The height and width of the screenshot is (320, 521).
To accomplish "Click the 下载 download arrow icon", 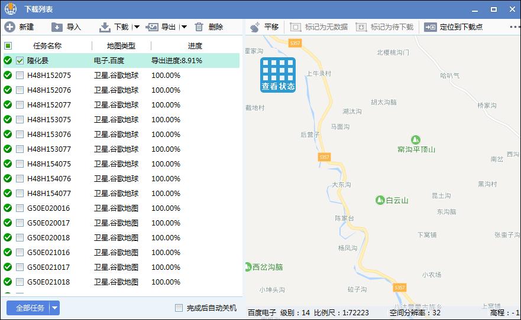I will point(105,27).
